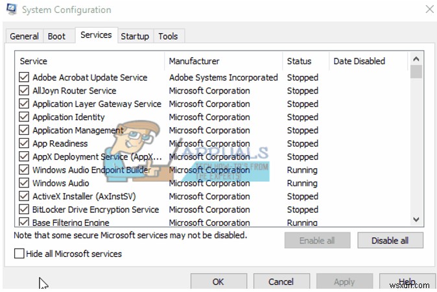Toggle the AllJoyn Router Service checkbox
The width and height of the screenshot is (437, 292).
point(24,91)
